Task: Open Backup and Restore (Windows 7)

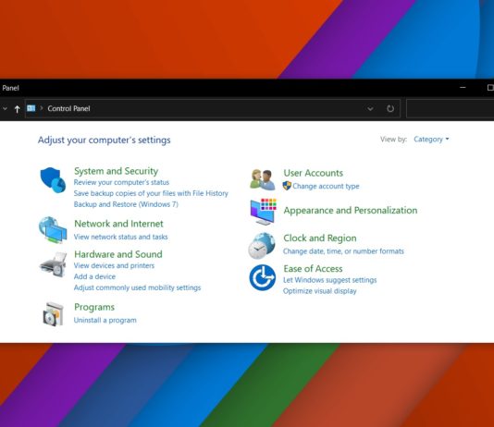Action: click(x=126, y=204)
